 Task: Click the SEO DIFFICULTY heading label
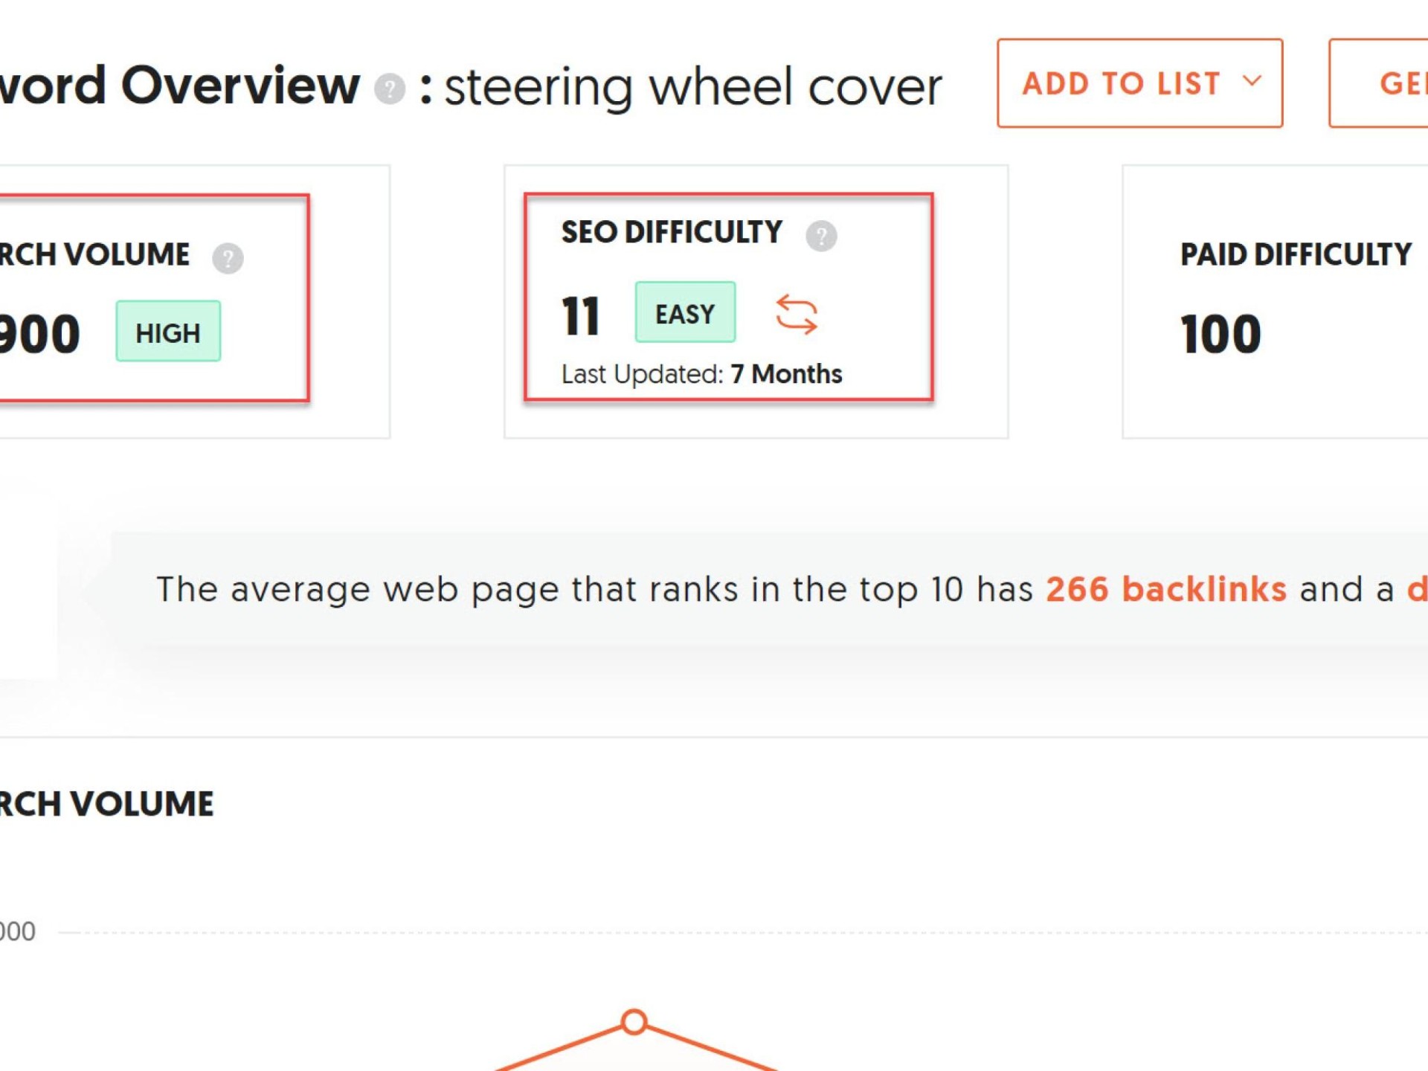point(671,233)
